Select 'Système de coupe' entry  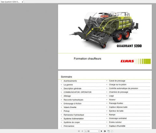pos(71,122)
